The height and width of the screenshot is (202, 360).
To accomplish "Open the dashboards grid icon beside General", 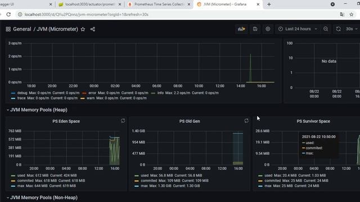I will coord(8,29).
